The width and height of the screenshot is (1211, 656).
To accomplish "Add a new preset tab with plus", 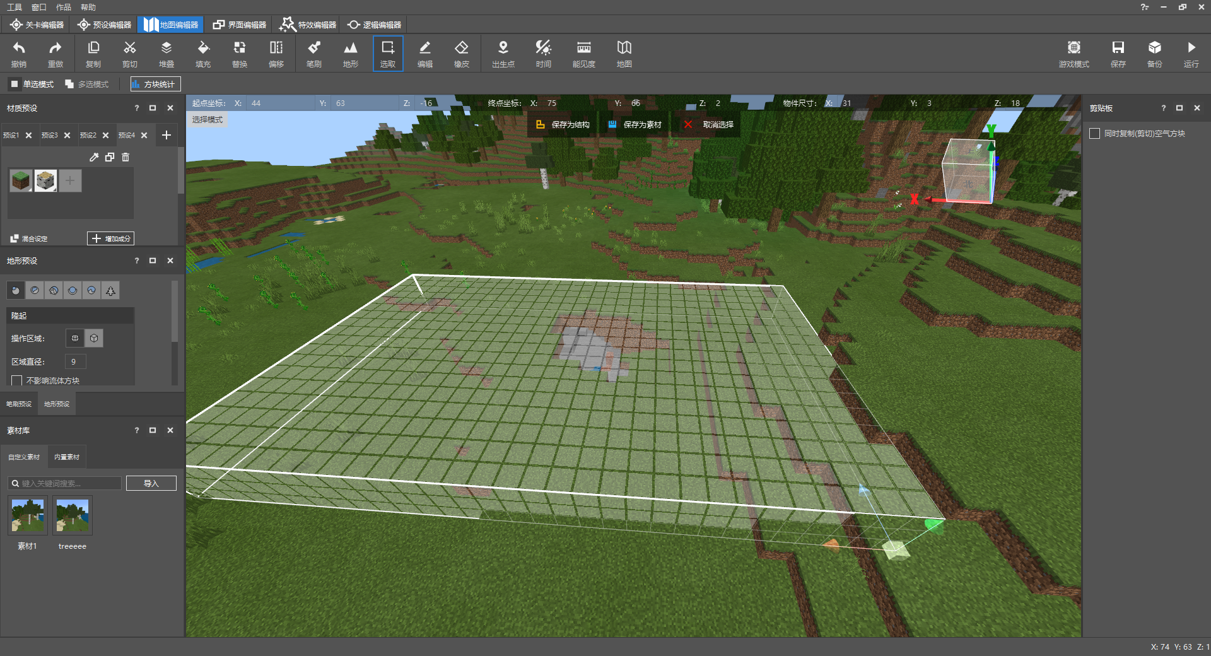I will (x=167, y=135).
